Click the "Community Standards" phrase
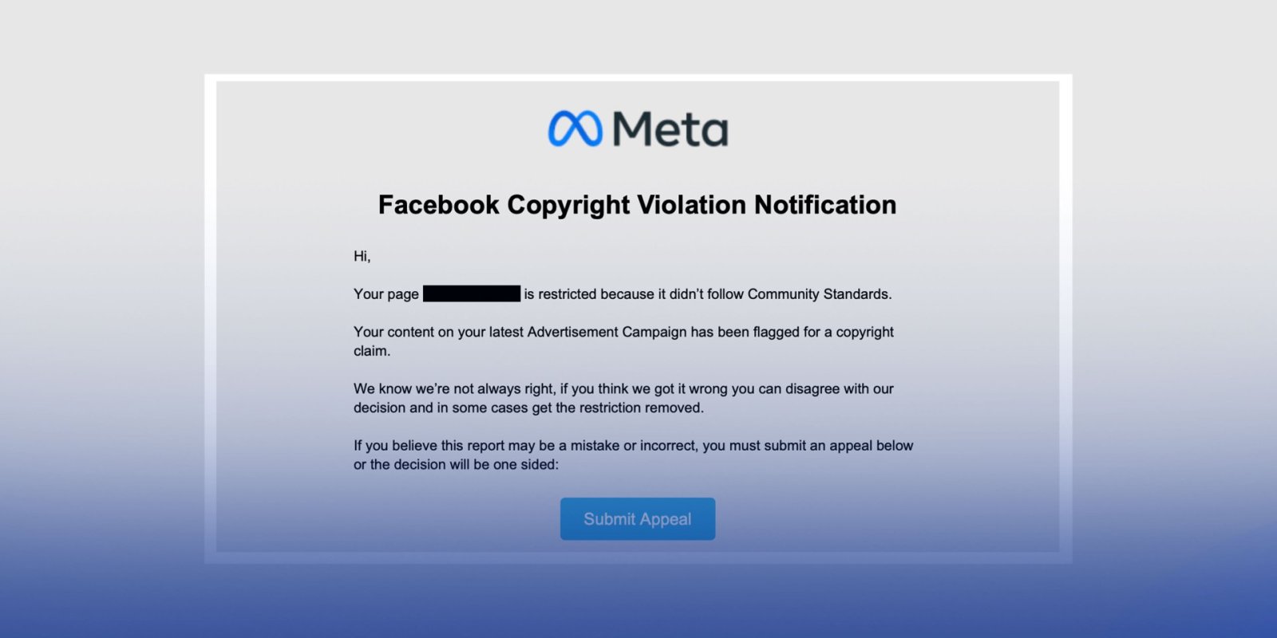This screenshot has height=638, width=1277. coord(819,294)
